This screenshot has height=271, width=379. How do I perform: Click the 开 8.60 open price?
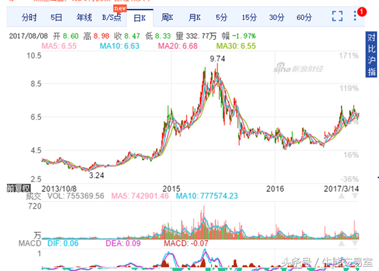click(66, 36)
